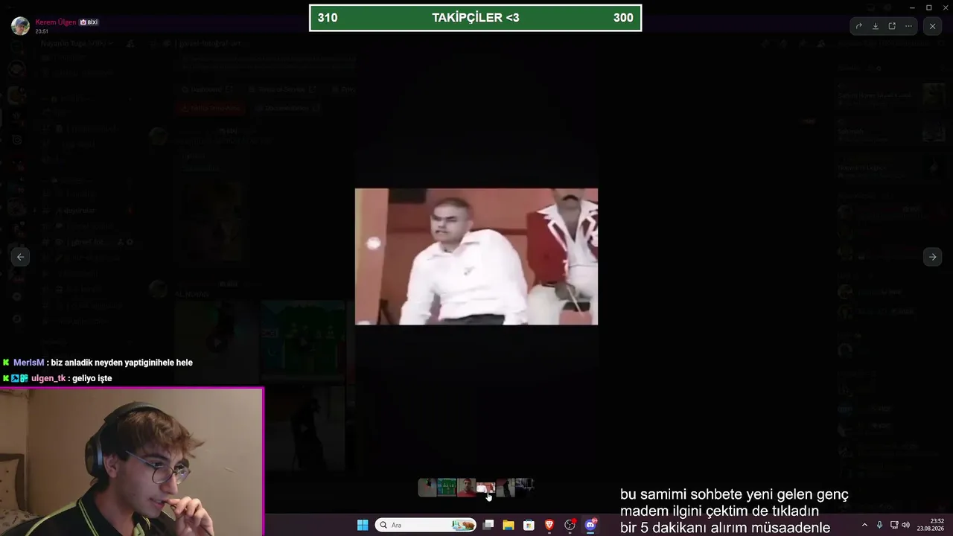Close the image viewer with the X button
The width and height of the screenshot is (953, 536).
932,26
